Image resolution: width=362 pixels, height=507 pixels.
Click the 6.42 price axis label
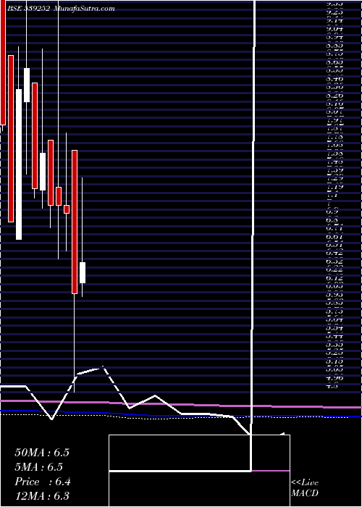(334, 253)
